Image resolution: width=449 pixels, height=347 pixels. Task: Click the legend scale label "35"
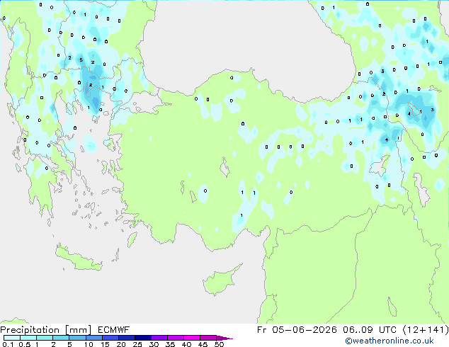click(x=170, y=344)
